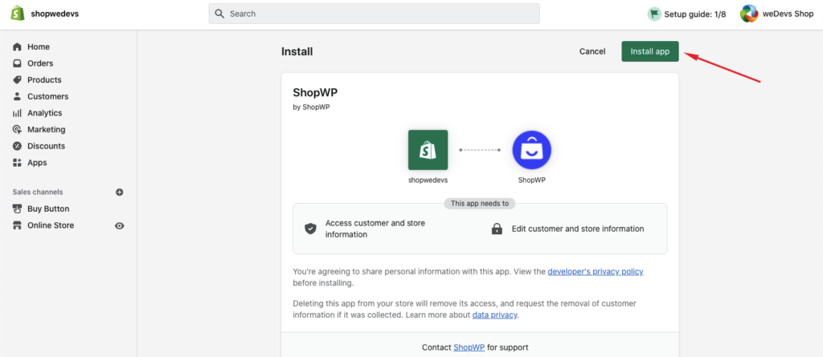The height and width of the screenshot is (357, 823).
Task: Click the Home house icon in sidebar
Action: coord(18,47)
